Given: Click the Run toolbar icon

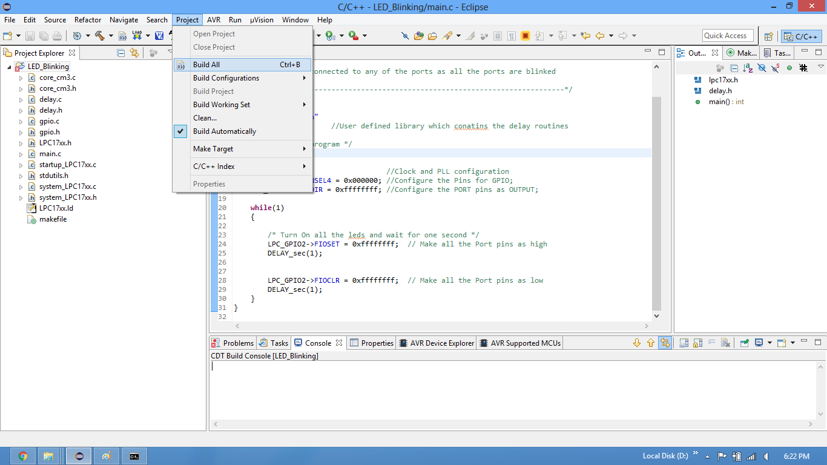Looking at the screenshot, I should point(330,36).
